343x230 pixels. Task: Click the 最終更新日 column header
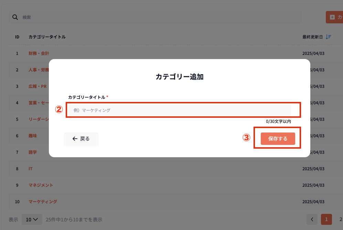(312, 37)
